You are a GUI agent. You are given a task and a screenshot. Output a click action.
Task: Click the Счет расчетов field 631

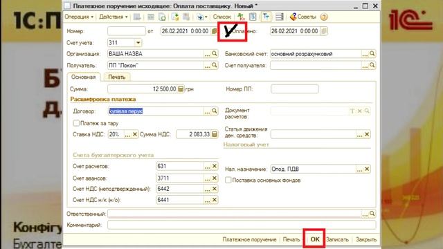180,166
